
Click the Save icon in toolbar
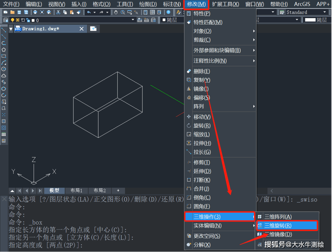[x=19, y=12]
